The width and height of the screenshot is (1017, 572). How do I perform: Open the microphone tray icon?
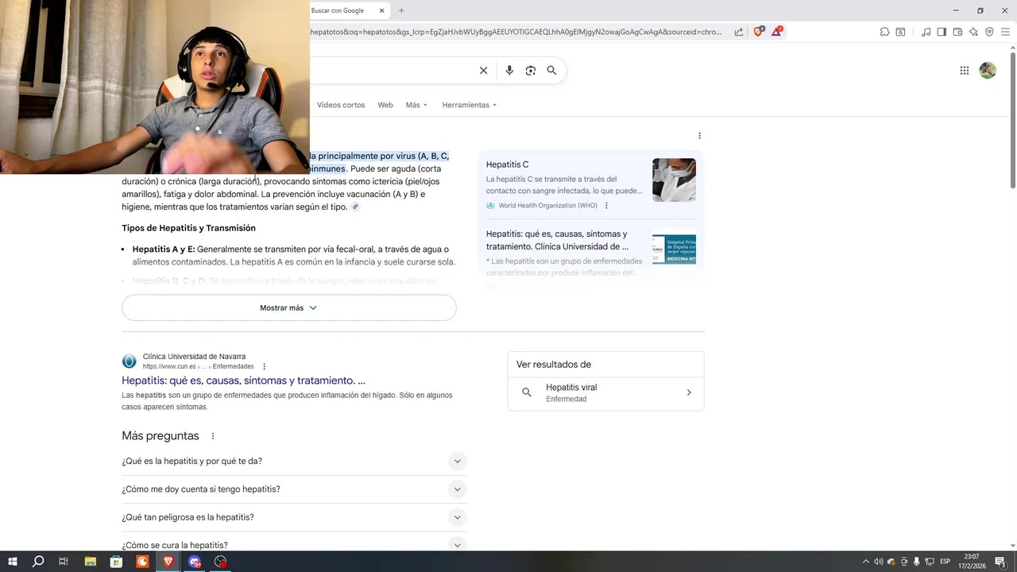[x=917, y=562]
